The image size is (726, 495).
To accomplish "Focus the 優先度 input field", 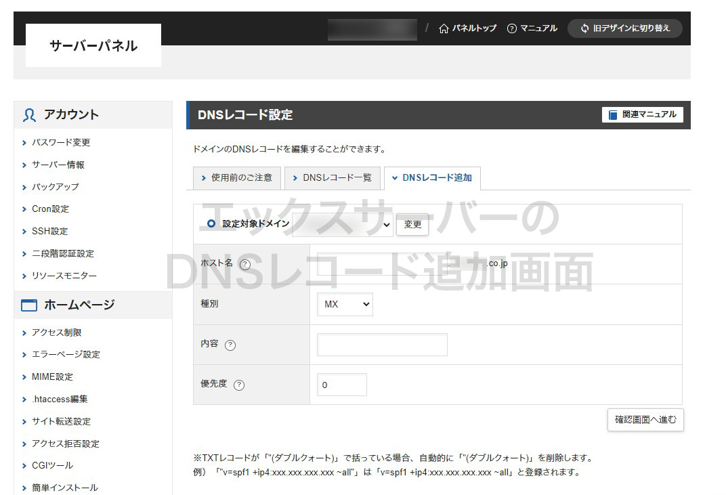I will [342, 385].
